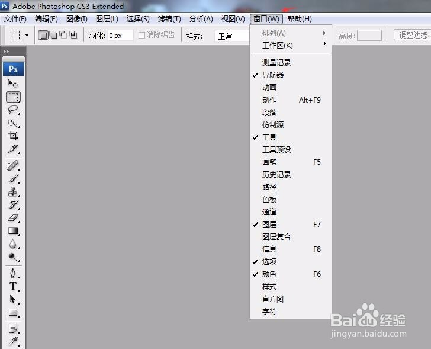The height and width of the screenshot is (349, 431).
Task: Open the 视图(V) menu
Action: (233, 19)
